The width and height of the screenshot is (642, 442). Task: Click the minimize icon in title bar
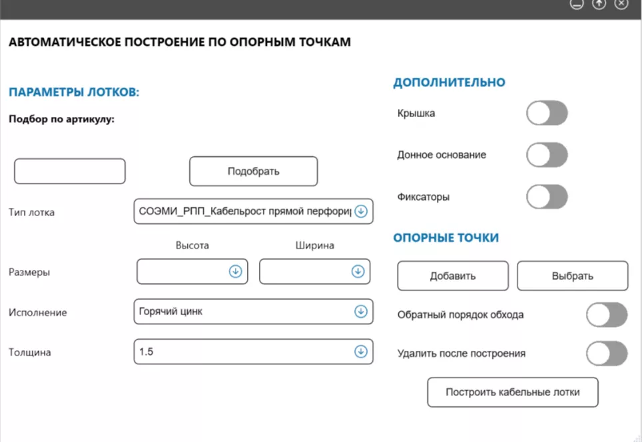coord(576,4)
